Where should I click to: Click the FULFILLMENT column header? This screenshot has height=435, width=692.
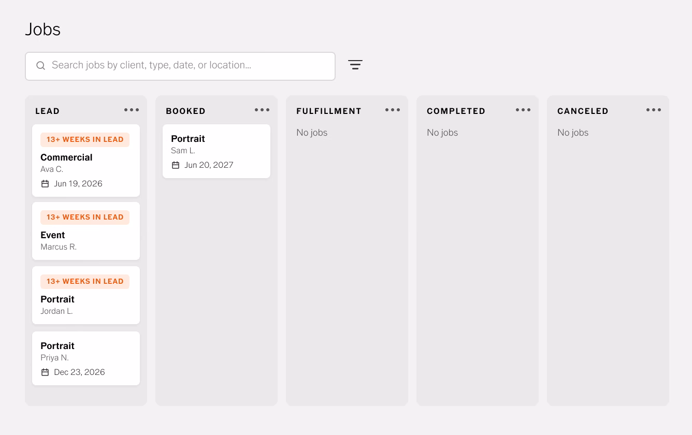coord(329,111)
